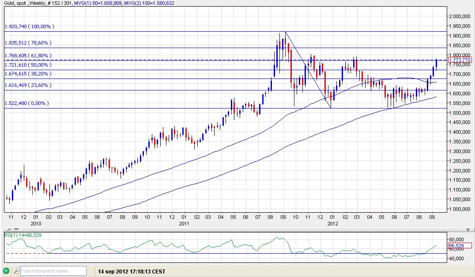Click the 2012 year label on time axis
Viewport: 475px width, 277px height.
pyautogui.click(x=332, y=224)
